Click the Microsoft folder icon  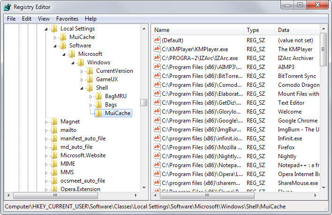72,54
